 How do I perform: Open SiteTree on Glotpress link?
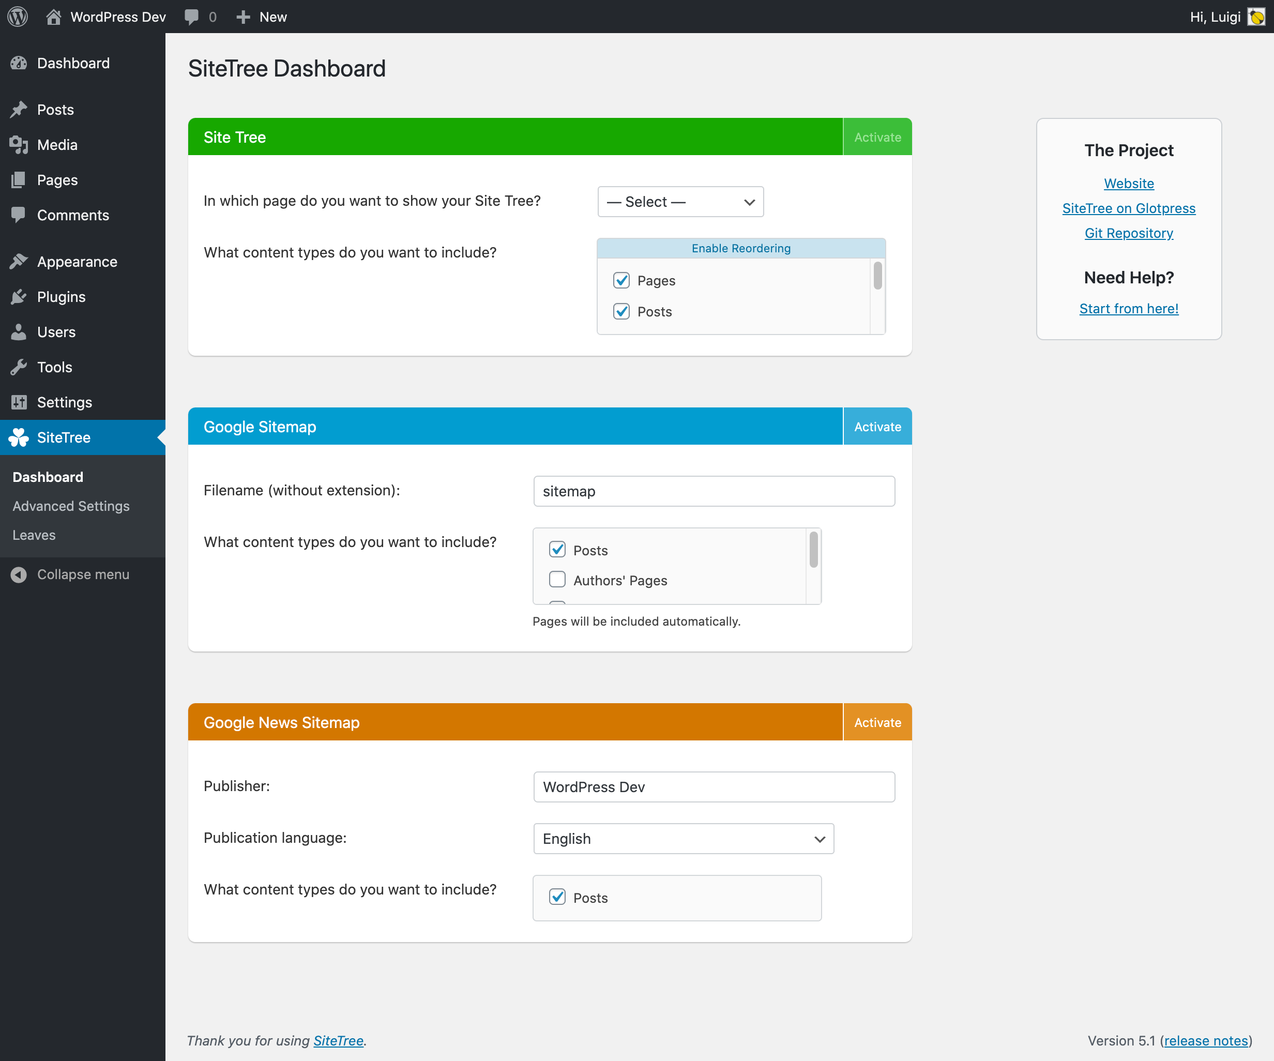[1128, 208]
